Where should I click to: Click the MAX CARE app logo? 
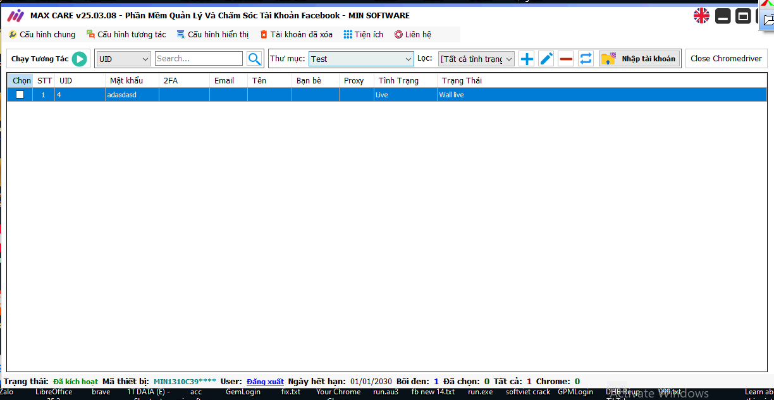pyautogui.click(x=15, y=16)
